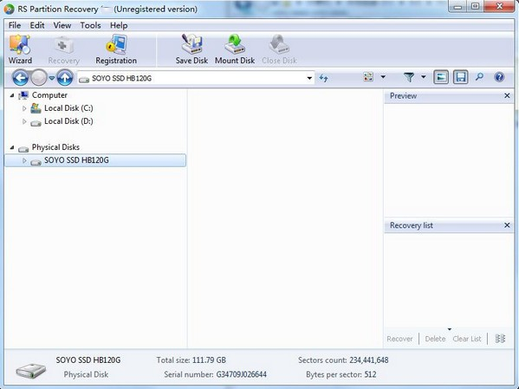Select Local Disk (D:) in the tree
The width and height of the screenshot is (519, 389).
click(x=68, y=121)
